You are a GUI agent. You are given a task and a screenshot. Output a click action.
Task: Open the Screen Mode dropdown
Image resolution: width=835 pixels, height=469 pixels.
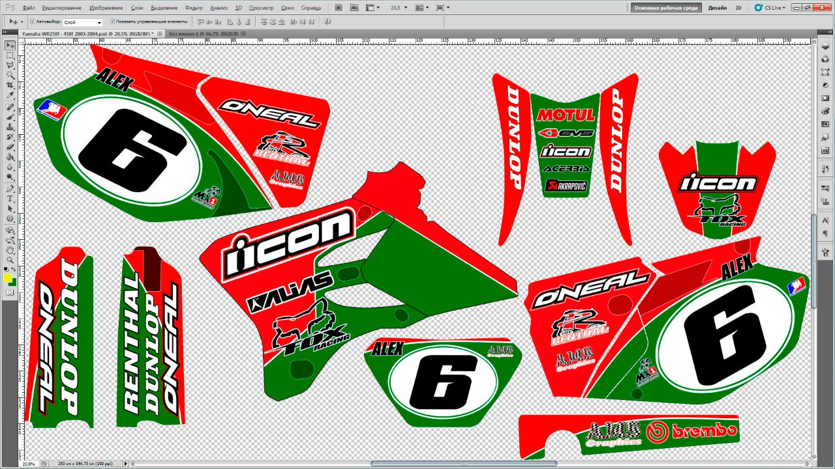coord(442,8)
